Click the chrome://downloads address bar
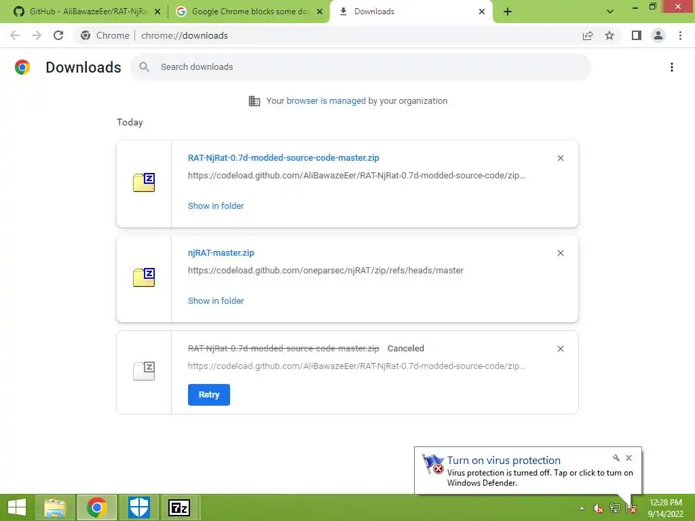Screen dimensions: 695x521 328,35
